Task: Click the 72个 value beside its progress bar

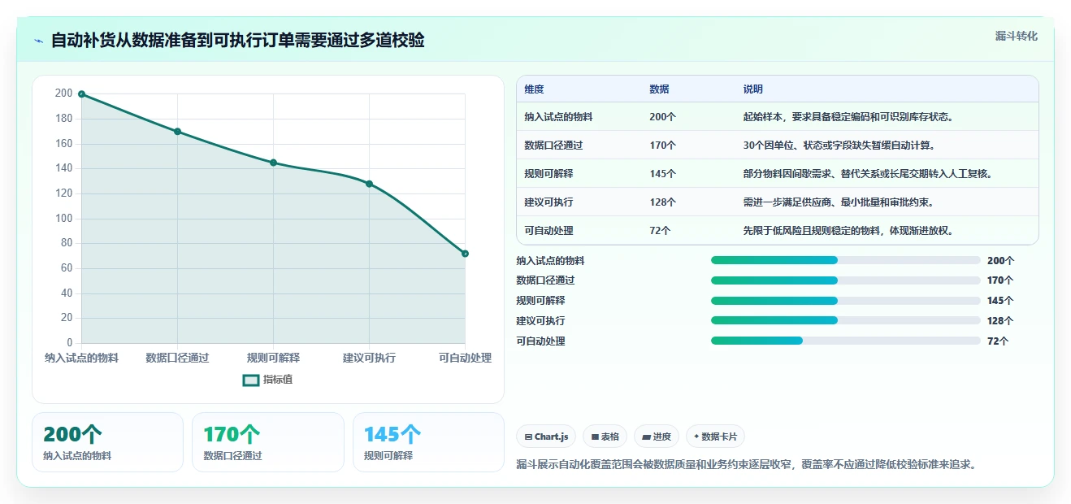Action: tap(998, 341)
